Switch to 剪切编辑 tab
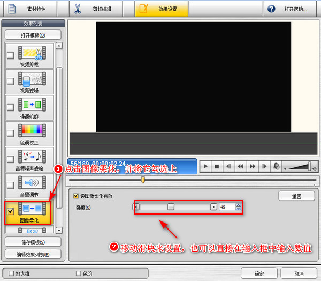This screenshot has height=281, width=321. click(96, 9)
